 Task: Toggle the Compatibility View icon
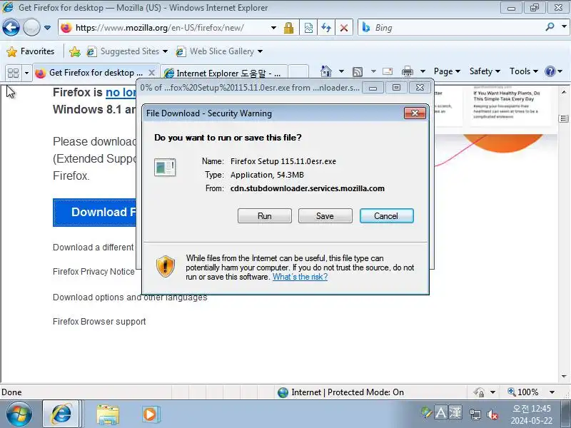[308, 28]
